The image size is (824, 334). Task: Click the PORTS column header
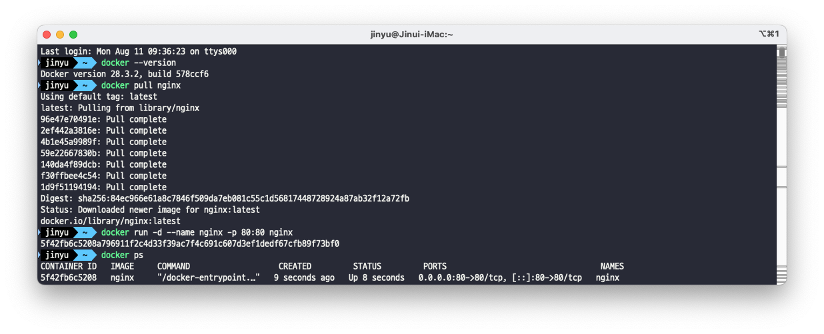pyautogui.click(x=435, y=266)
